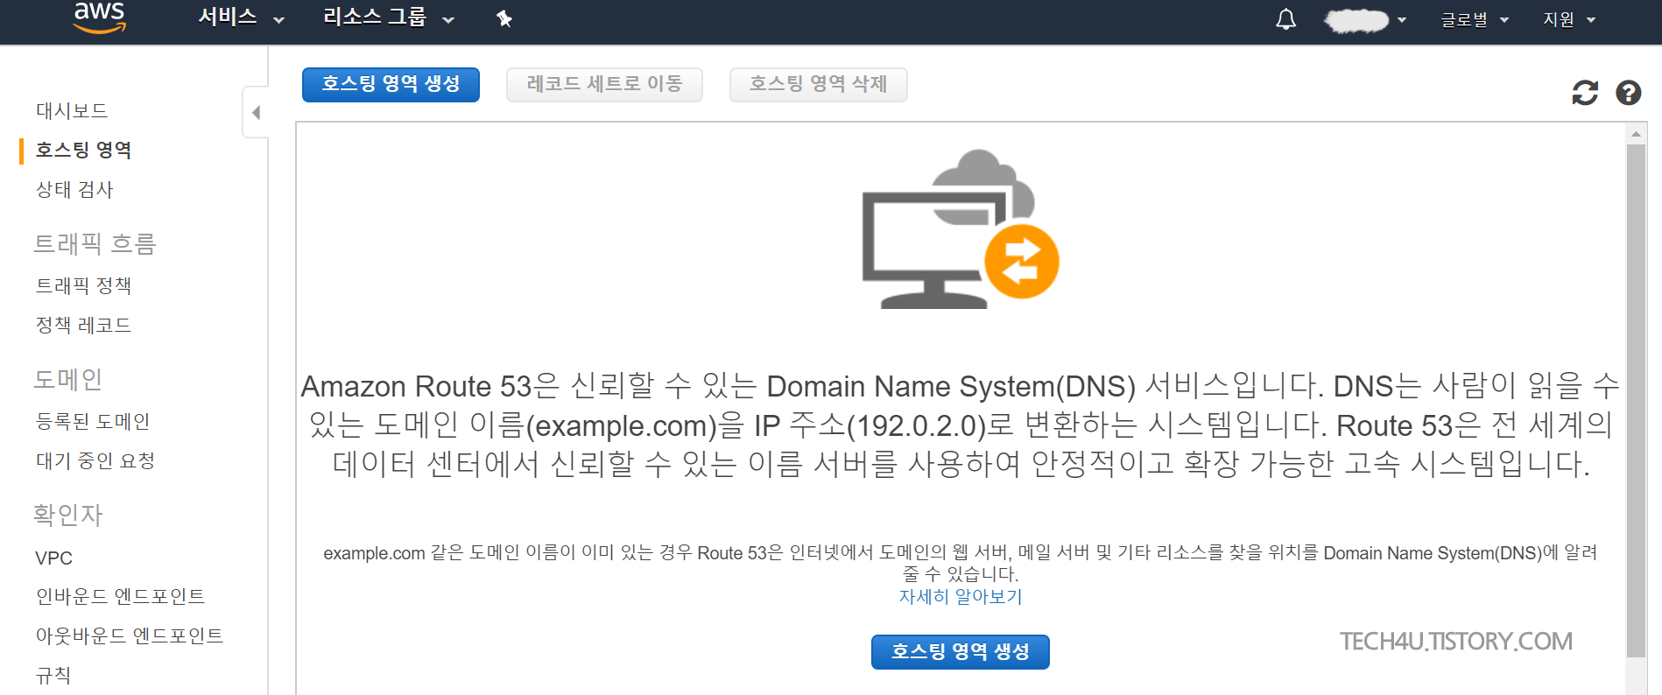Open 상태 검사 in sidebar

74,190
